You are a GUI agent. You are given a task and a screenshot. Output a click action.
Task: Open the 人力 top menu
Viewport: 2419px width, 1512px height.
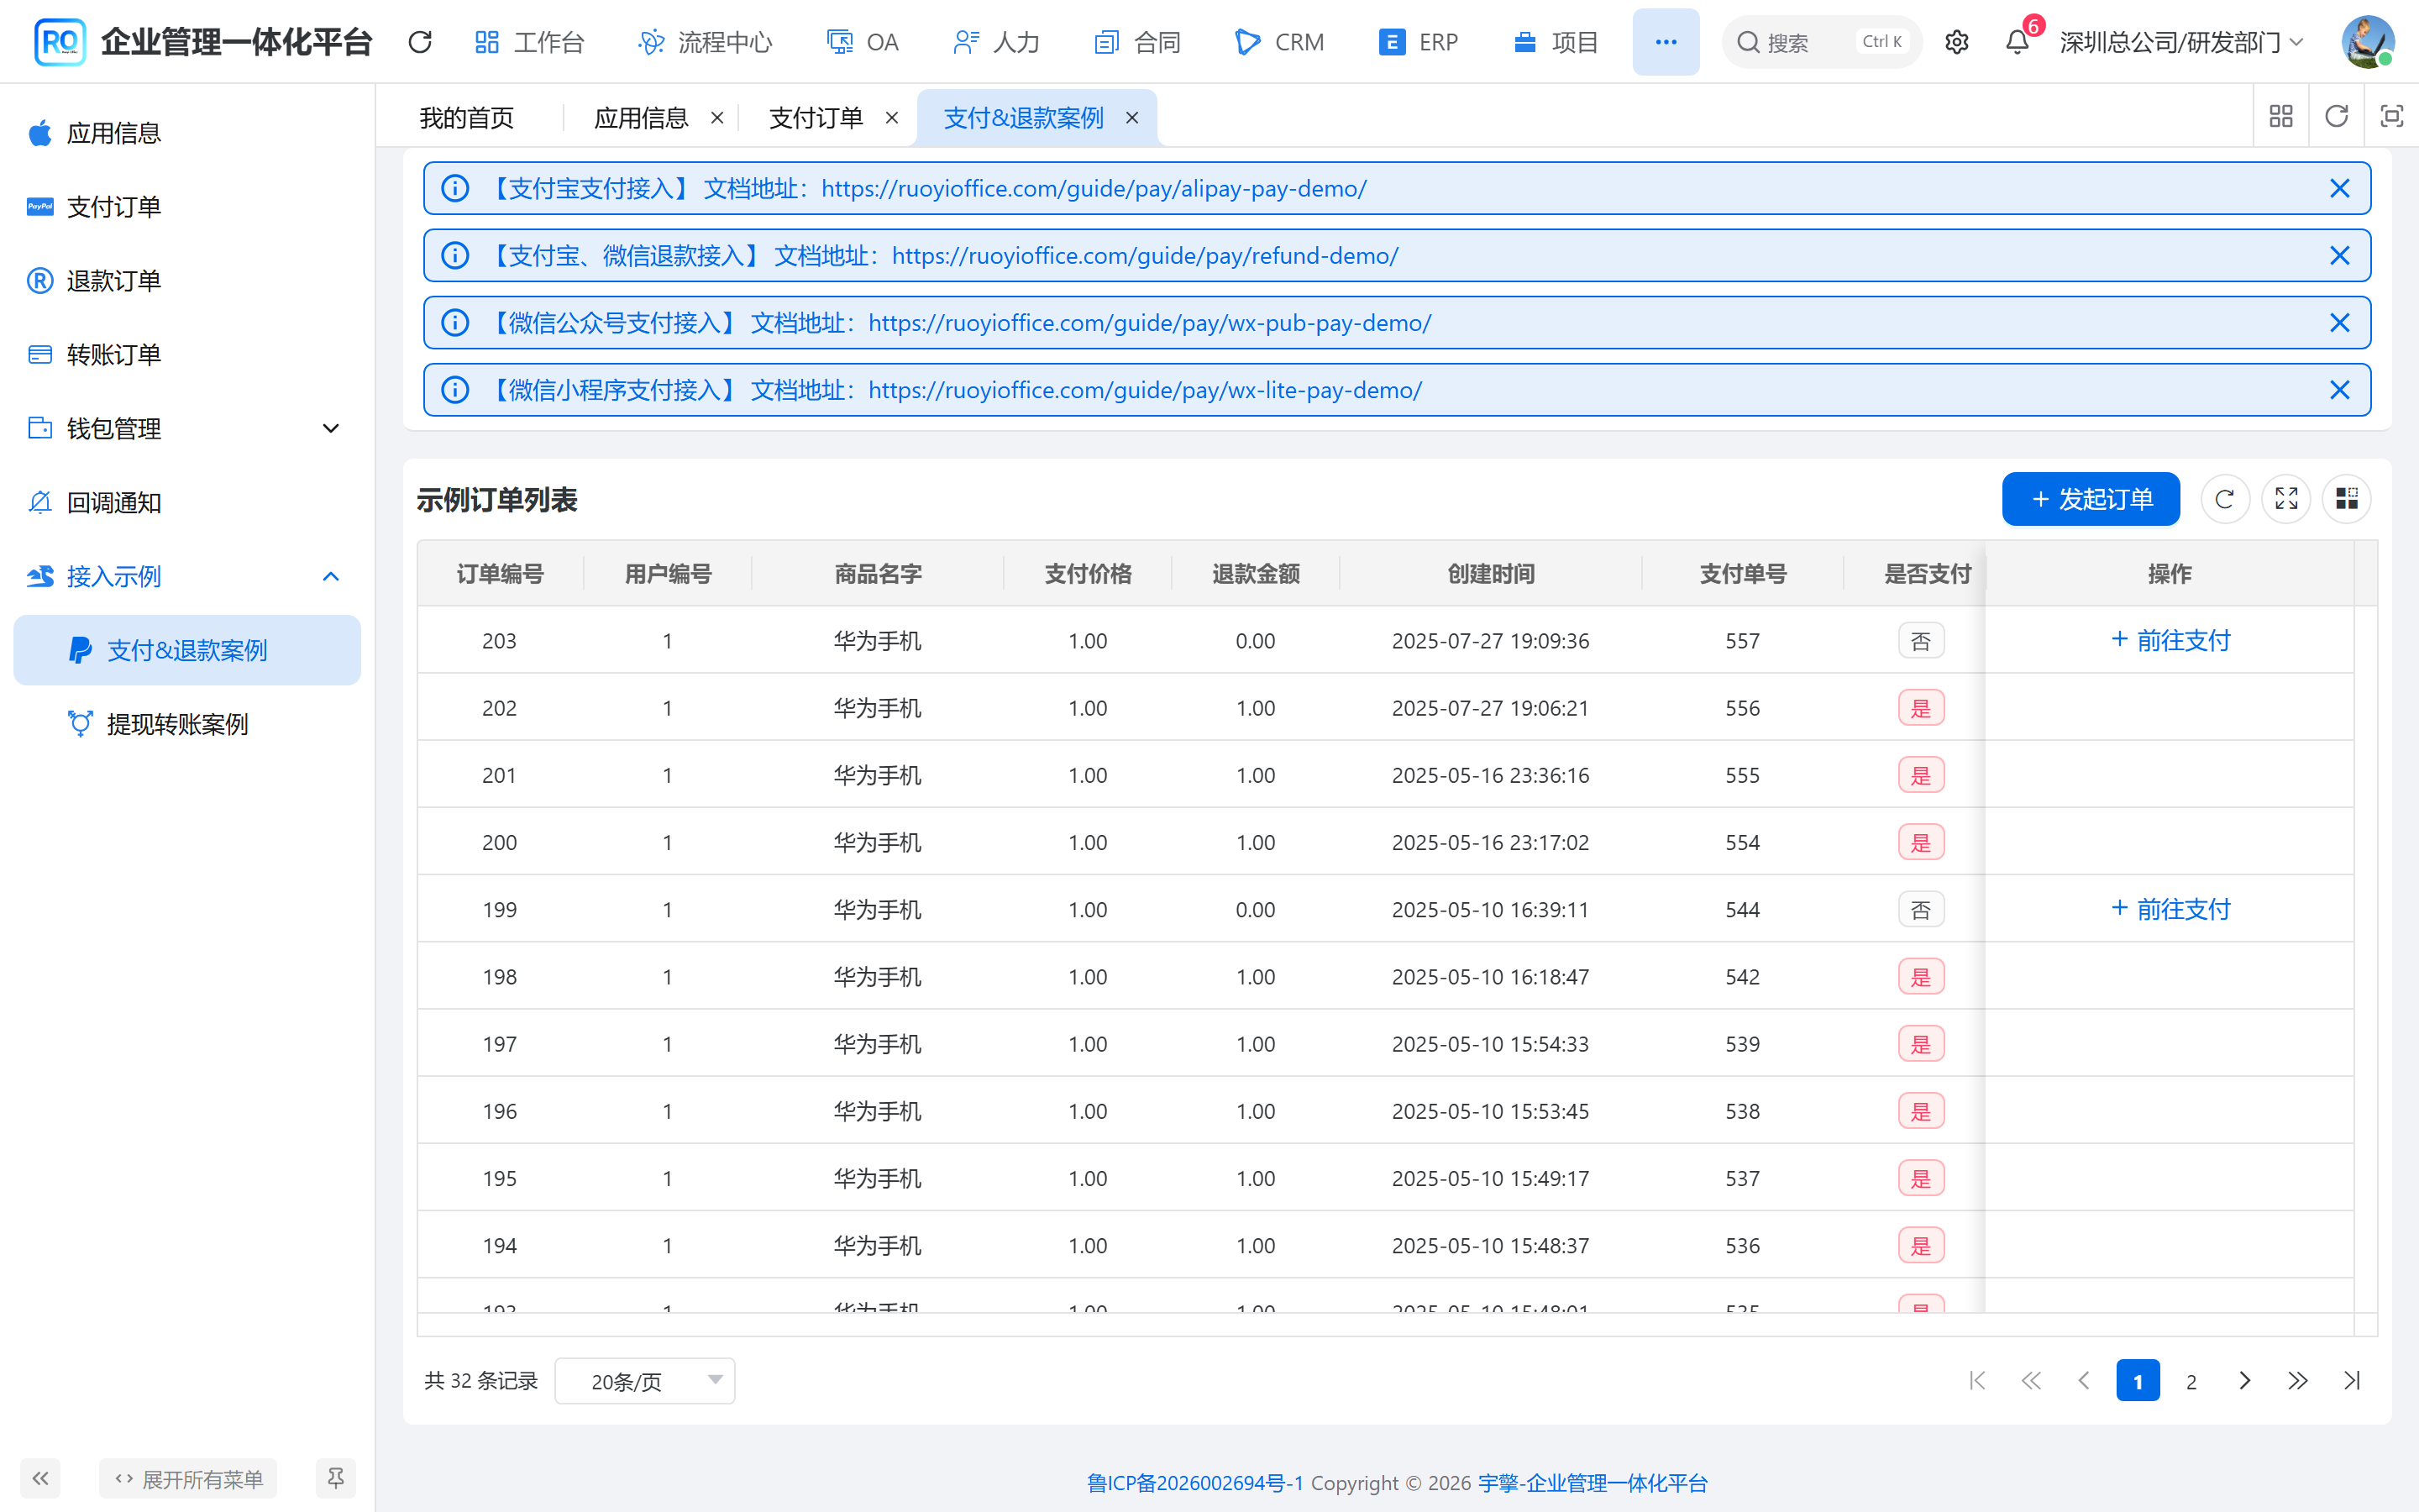997,42
